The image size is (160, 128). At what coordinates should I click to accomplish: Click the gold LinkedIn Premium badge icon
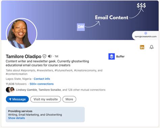click(142, 47)
